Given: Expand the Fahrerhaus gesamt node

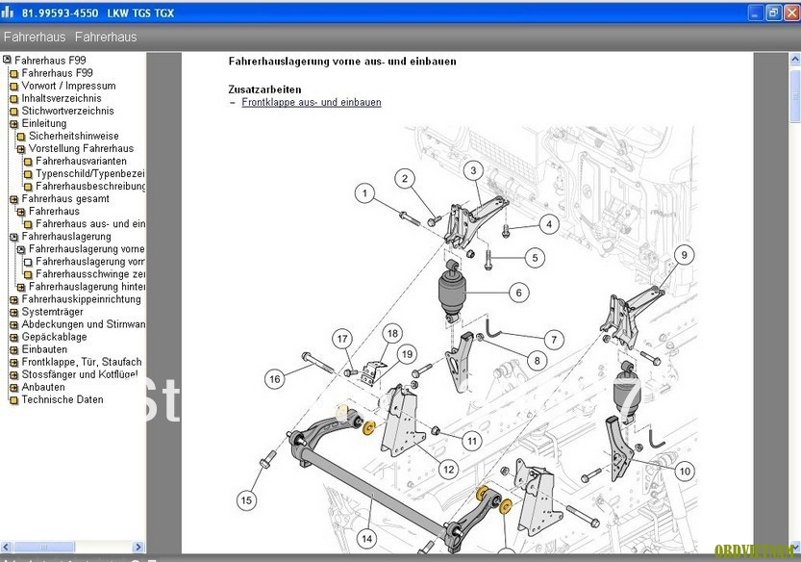Looking at the screenshot, I should point(13,199).
